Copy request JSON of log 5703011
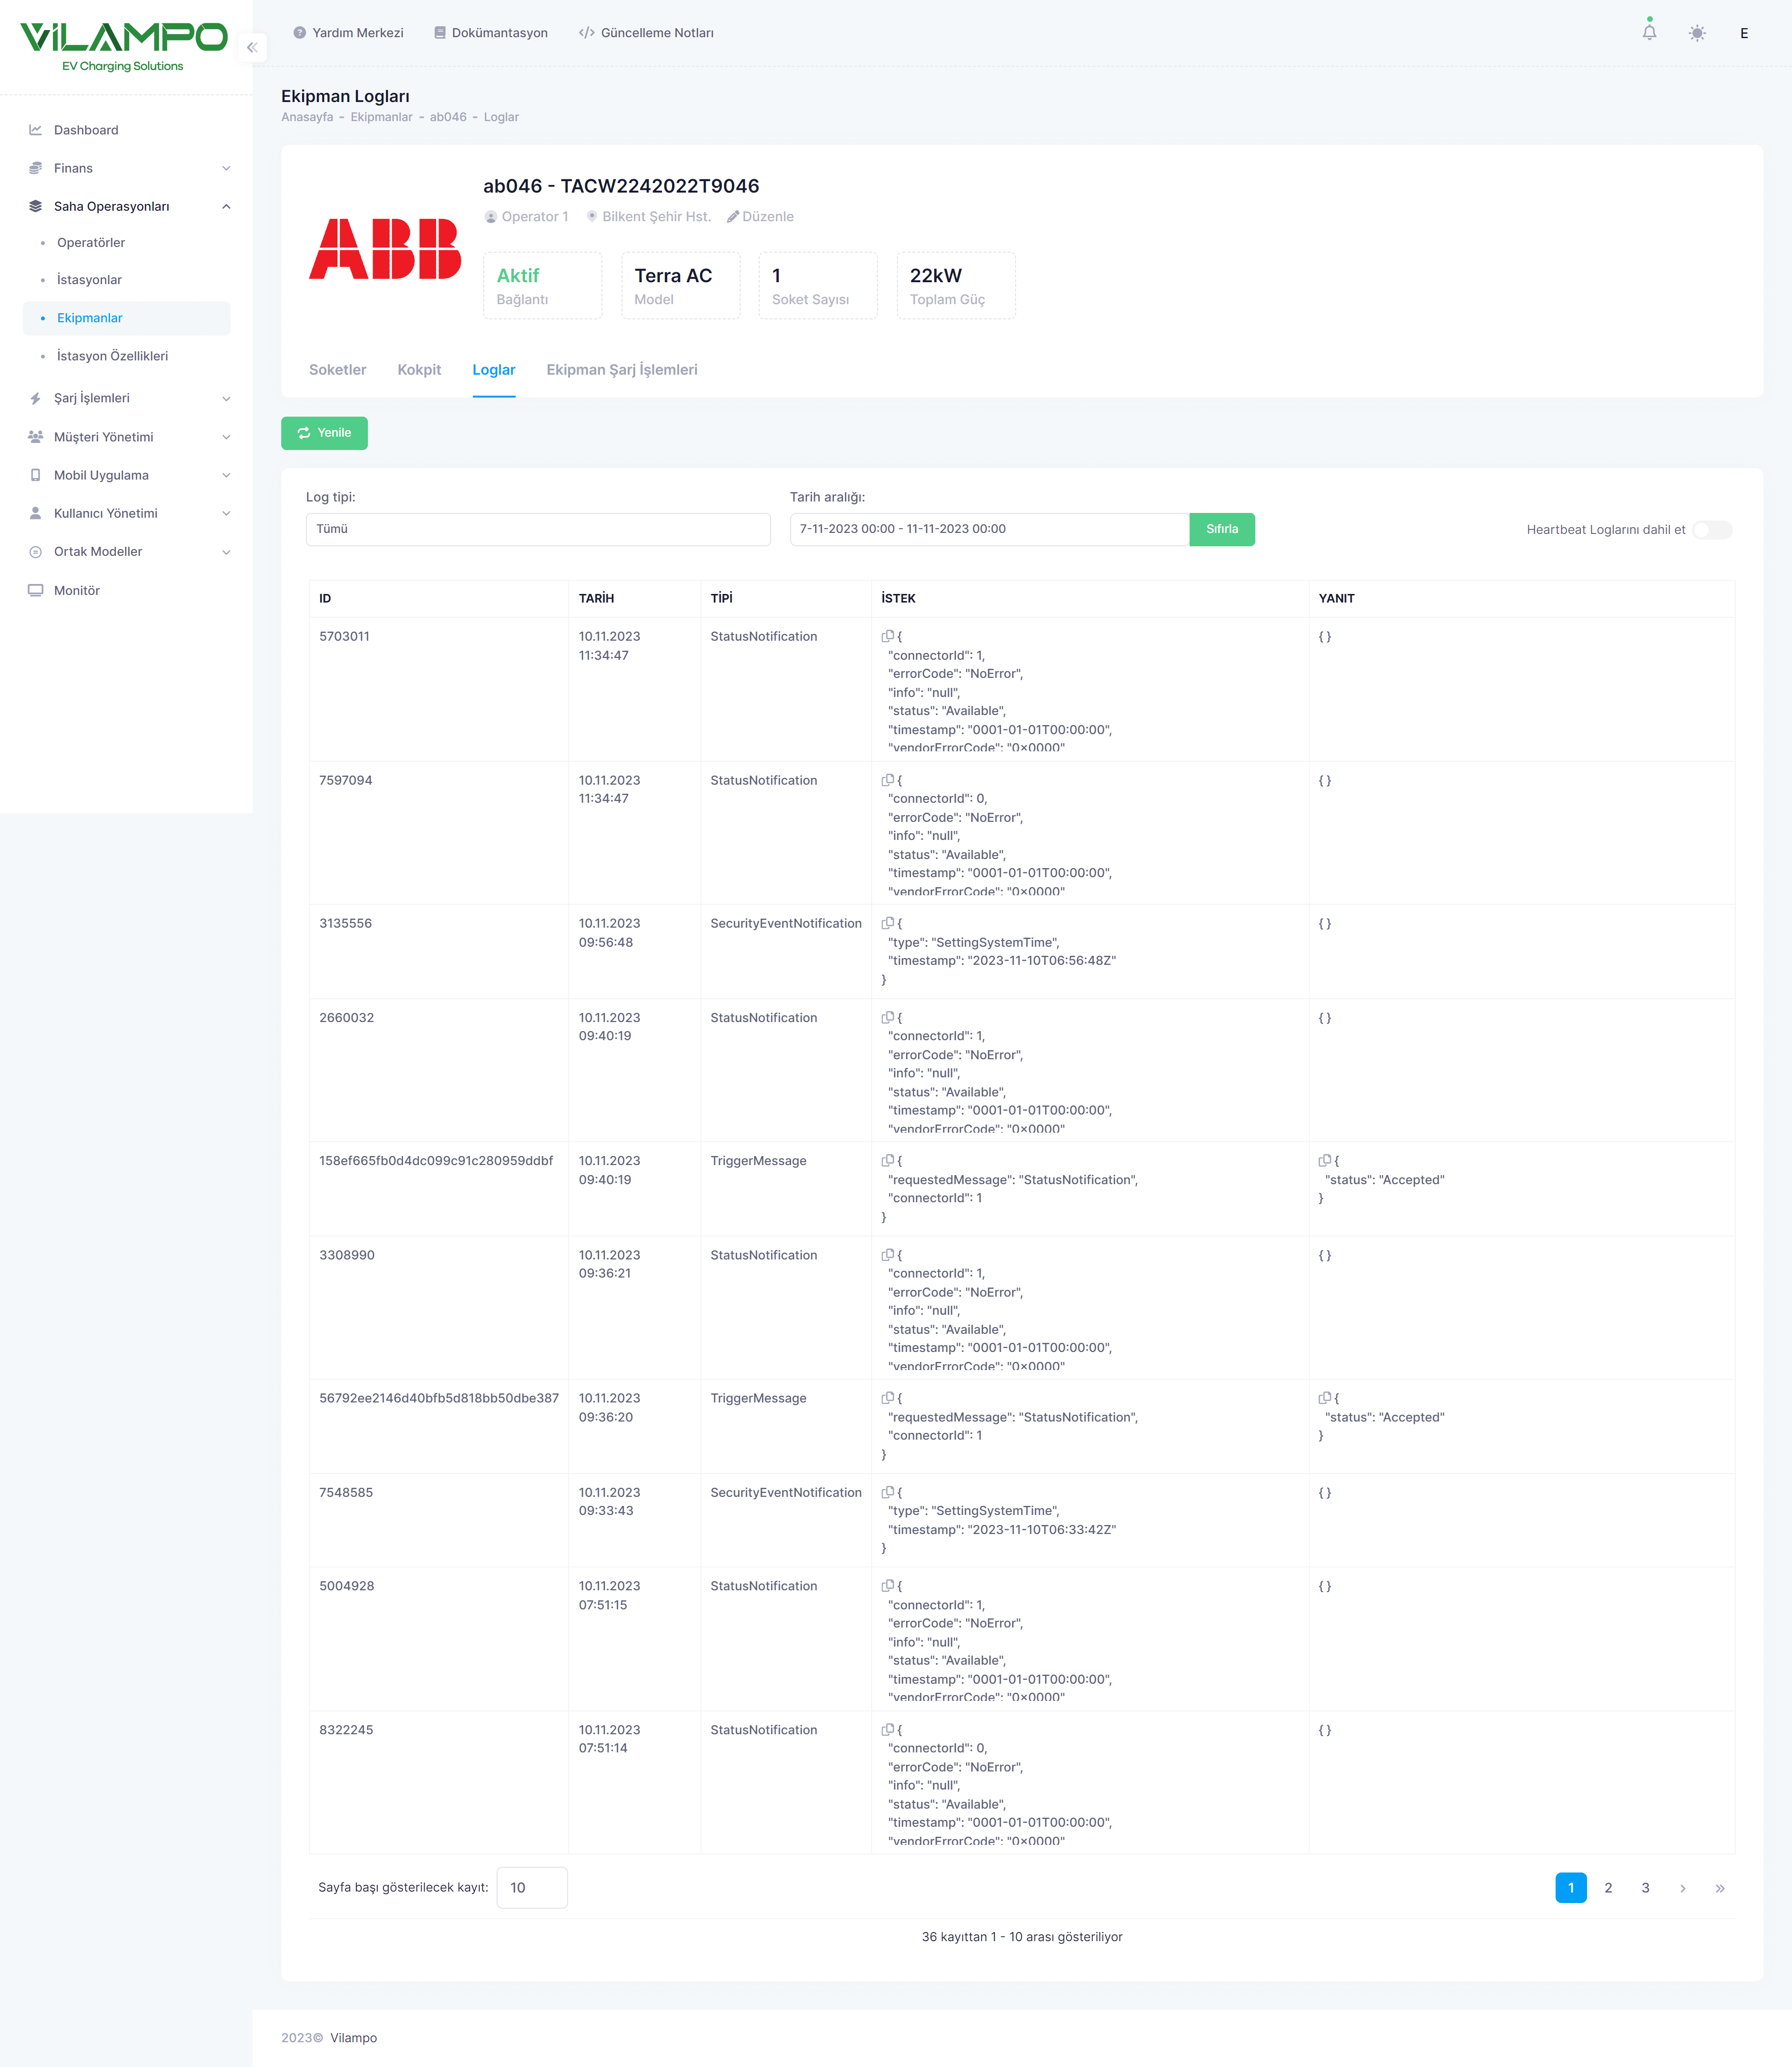Screen dimensions: 1792x2067 pos(887,636)
